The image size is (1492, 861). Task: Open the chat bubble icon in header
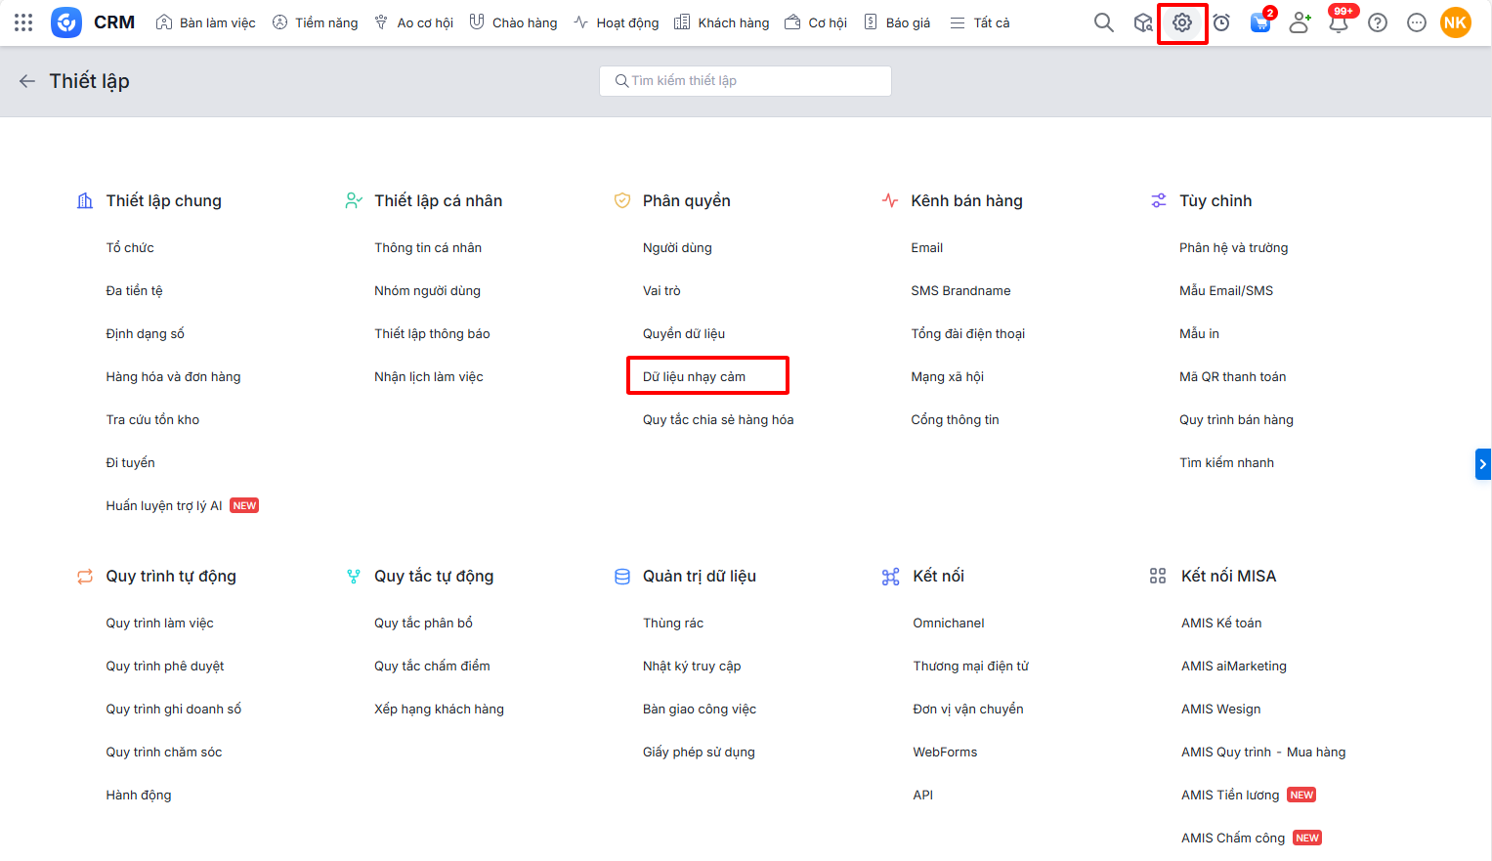1416,22
